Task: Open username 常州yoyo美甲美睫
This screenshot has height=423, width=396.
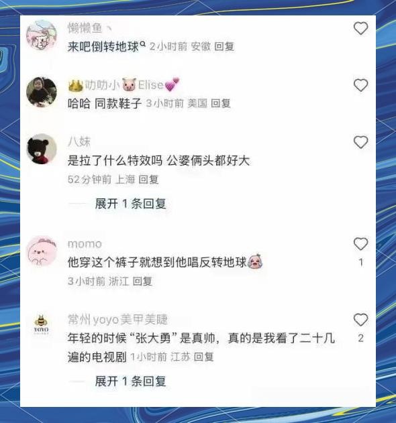Action: coord(117,320)
